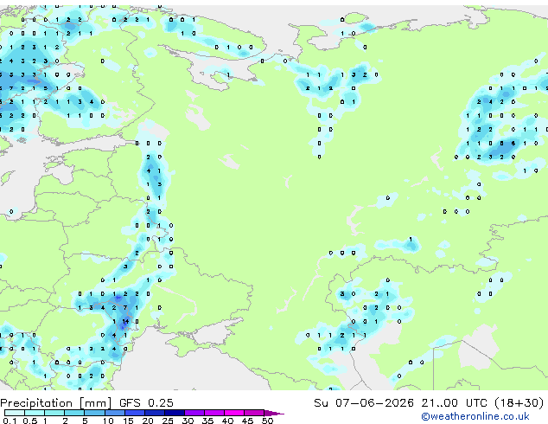Viewport: 548px width, 424px height.
Task: Select the 5–10 mm legend color box
Action: click(x=94, y=413)
